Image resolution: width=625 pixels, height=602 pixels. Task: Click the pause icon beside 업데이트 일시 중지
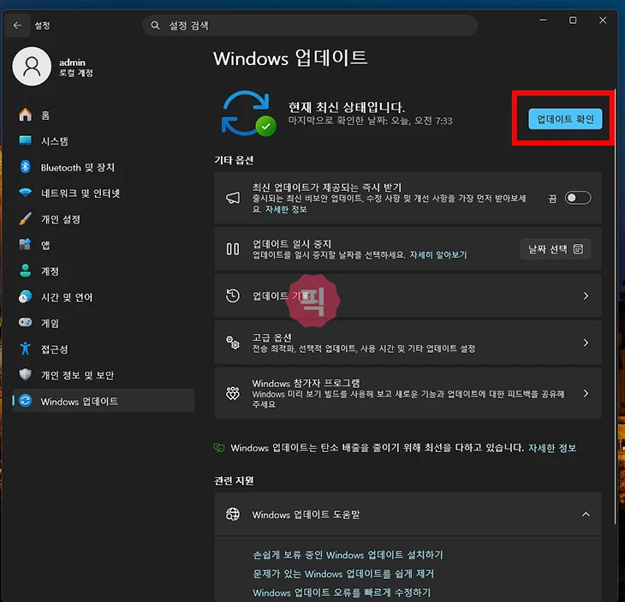(233, 249)
